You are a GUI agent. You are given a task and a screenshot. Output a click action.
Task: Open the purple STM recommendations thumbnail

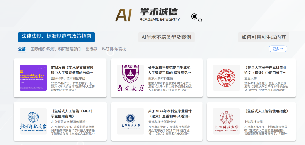(x=33, y=78)
